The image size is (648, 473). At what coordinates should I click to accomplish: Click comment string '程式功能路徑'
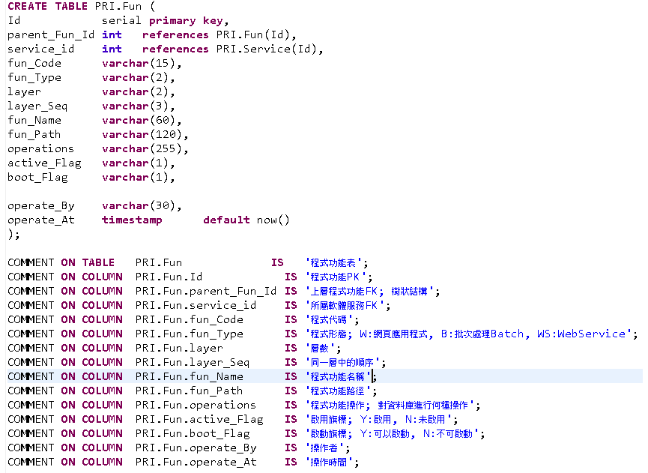(x=338, y=391)
